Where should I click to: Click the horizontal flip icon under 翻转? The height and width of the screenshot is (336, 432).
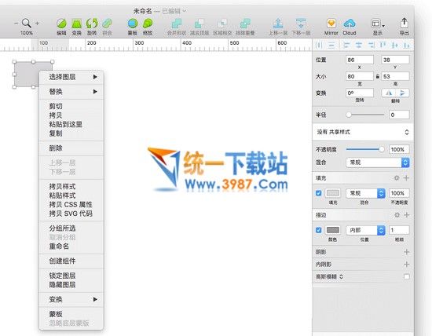click(389, 93)
